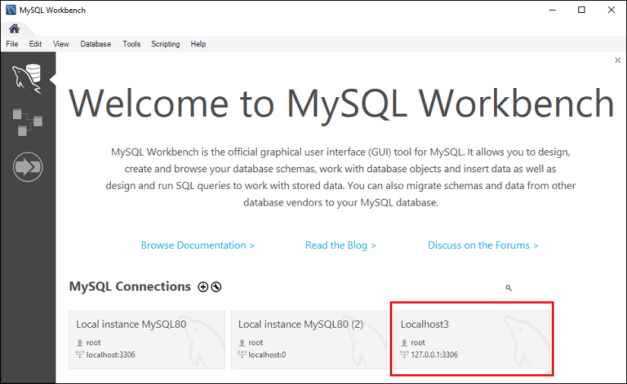The image size is (627, 384).
Task: Add a new MySQL connection plus icon
Action: pos(203,287)
